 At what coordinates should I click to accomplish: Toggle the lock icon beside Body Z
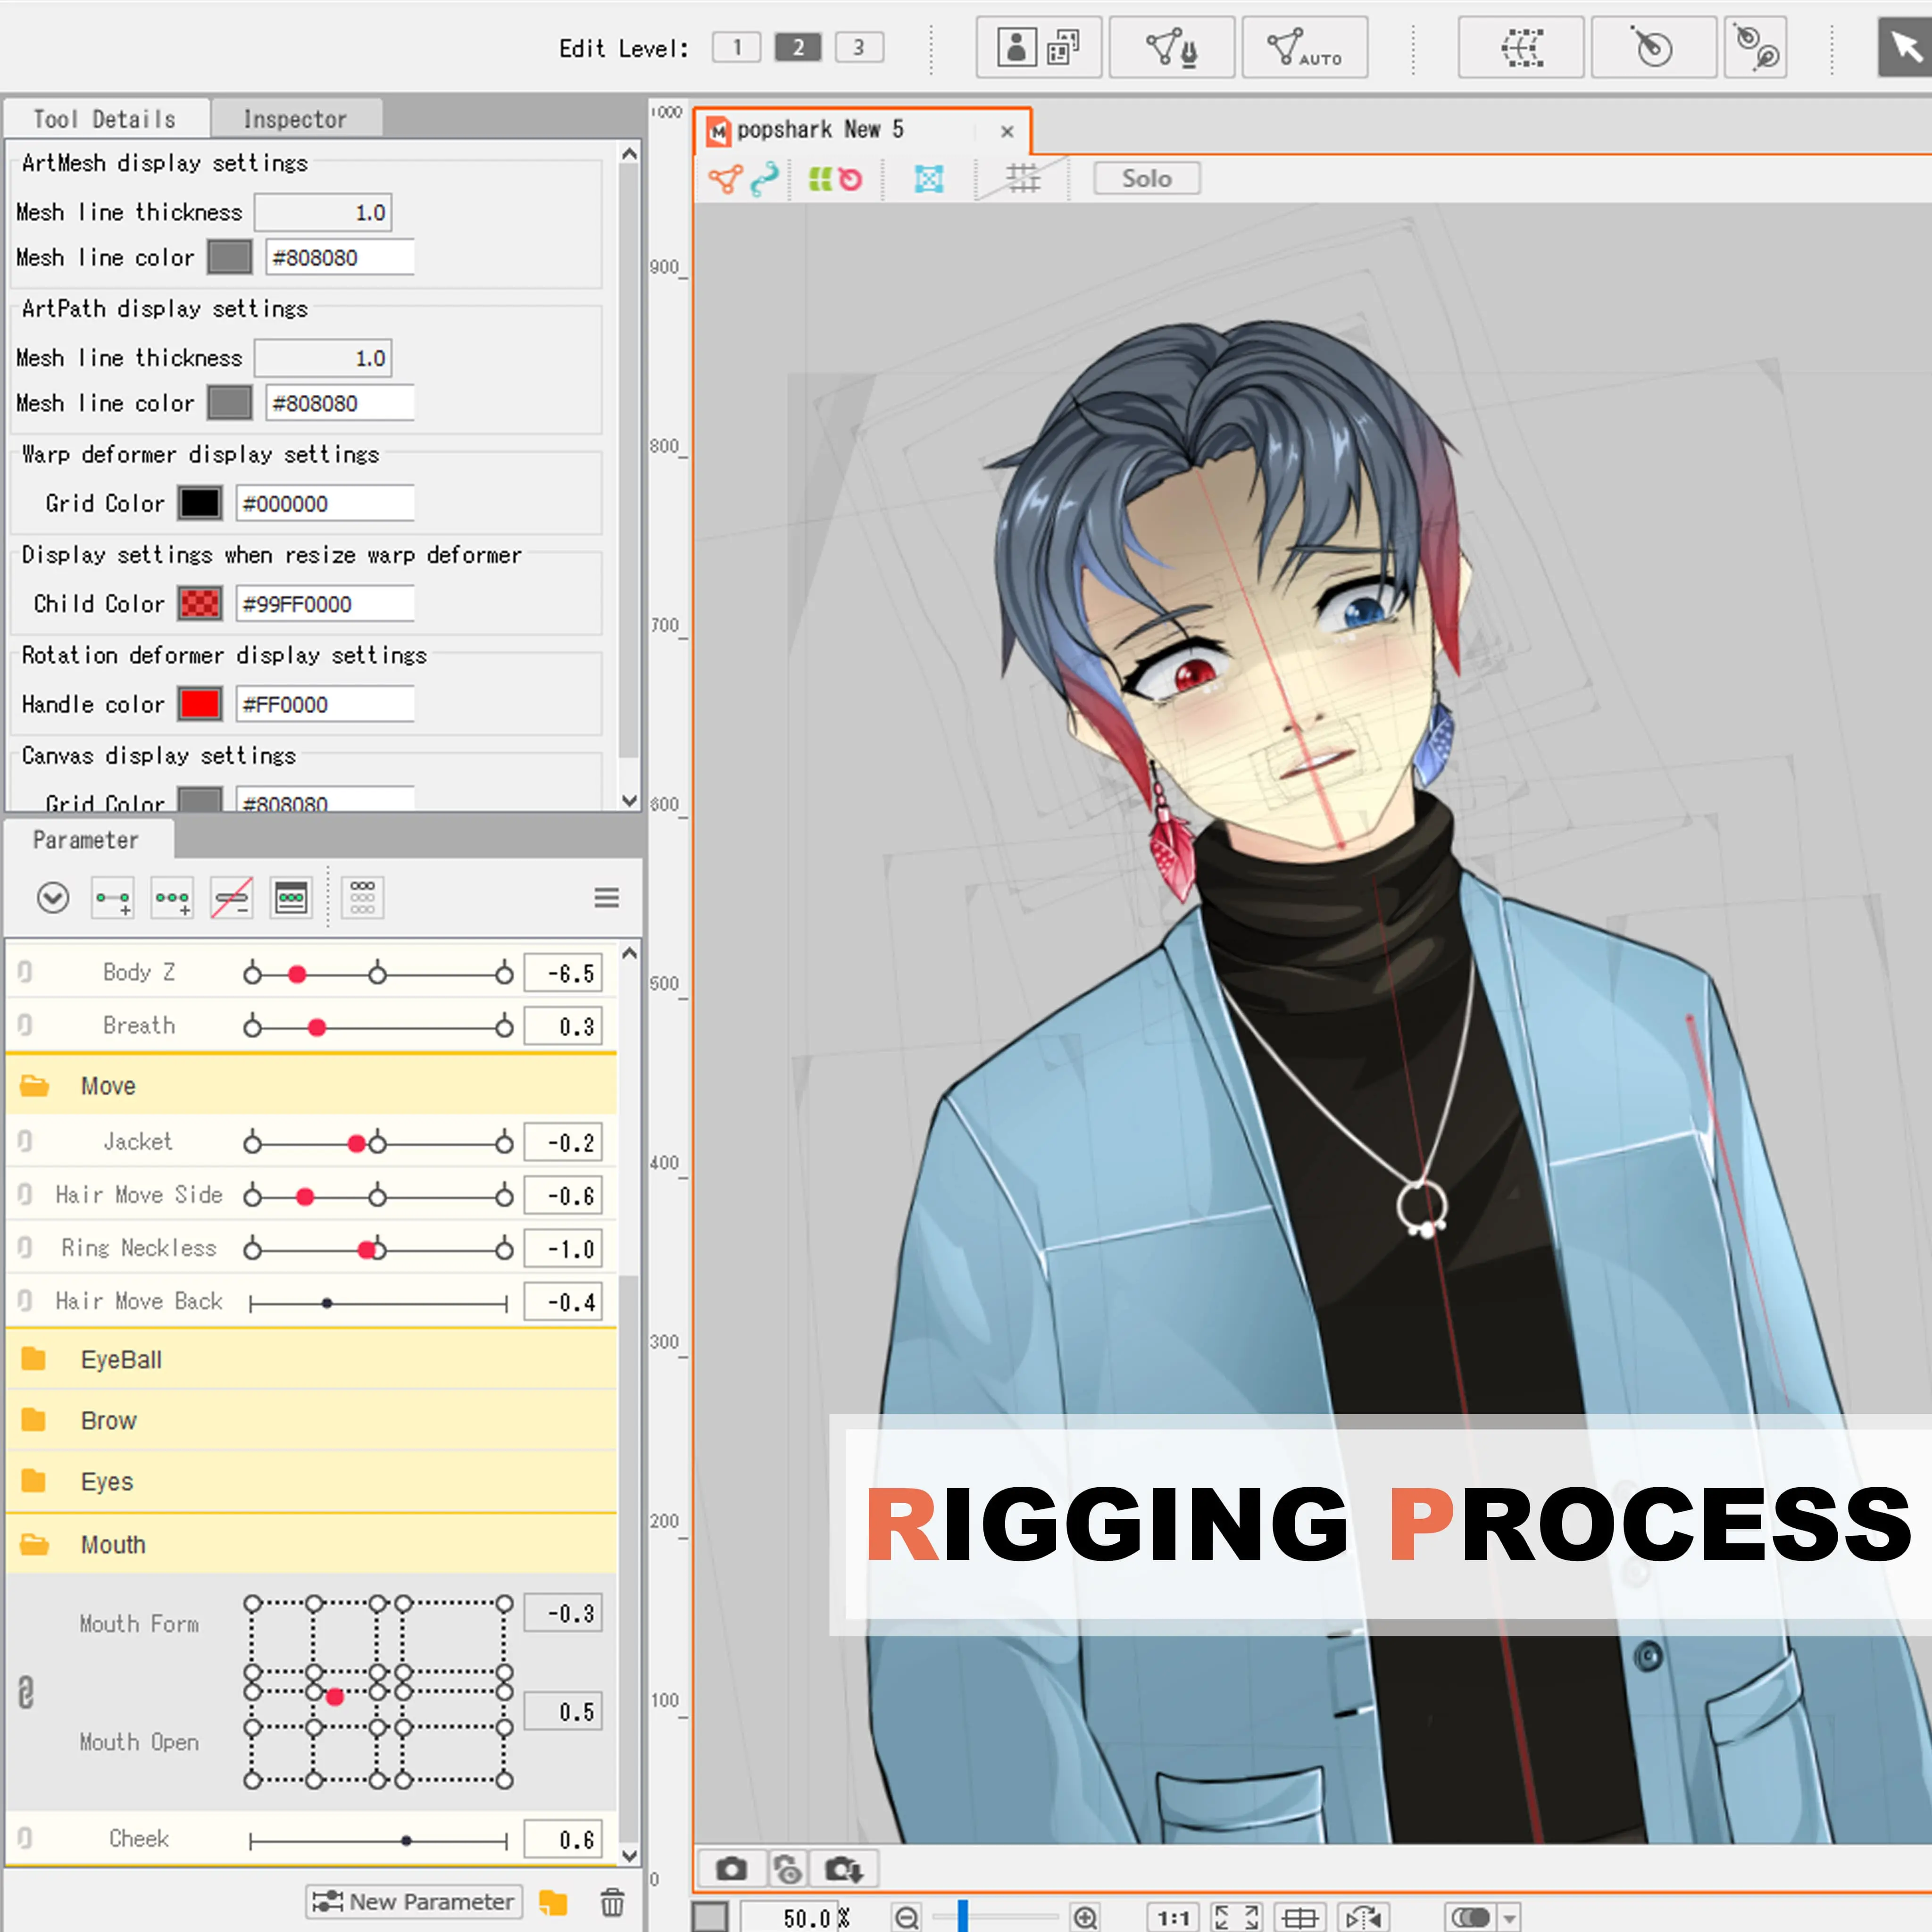point(25,972)
